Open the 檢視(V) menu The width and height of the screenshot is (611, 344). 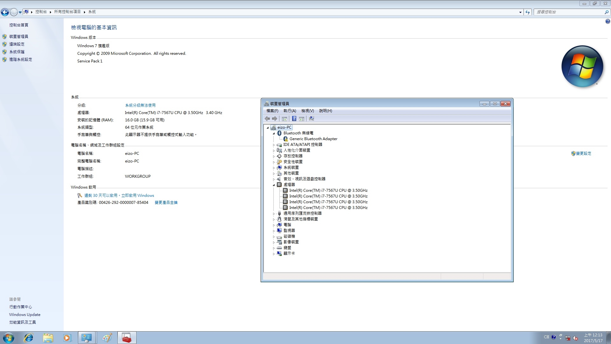pyautogui.click(x=307, y=111)
